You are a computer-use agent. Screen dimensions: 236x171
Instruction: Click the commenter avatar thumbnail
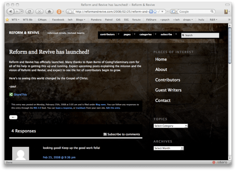click(21, 154)
